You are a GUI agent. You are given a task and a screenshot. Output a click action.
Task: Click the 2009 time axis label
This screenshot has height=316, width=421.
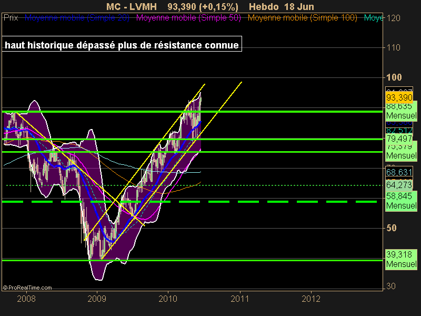[x=97, y=299]
